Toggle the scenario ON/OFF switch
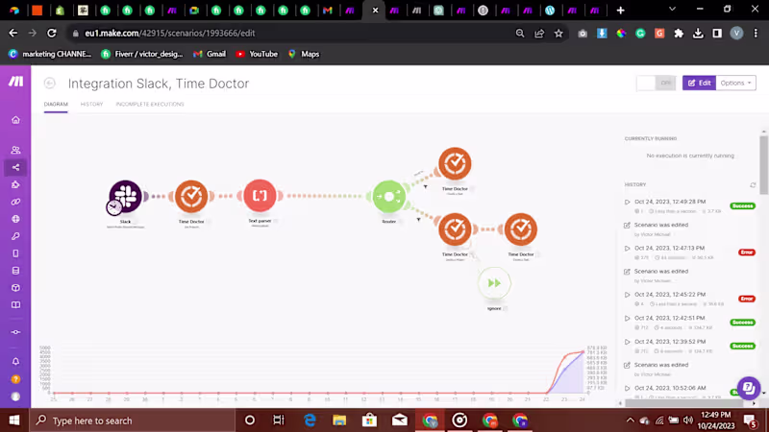 656,83
